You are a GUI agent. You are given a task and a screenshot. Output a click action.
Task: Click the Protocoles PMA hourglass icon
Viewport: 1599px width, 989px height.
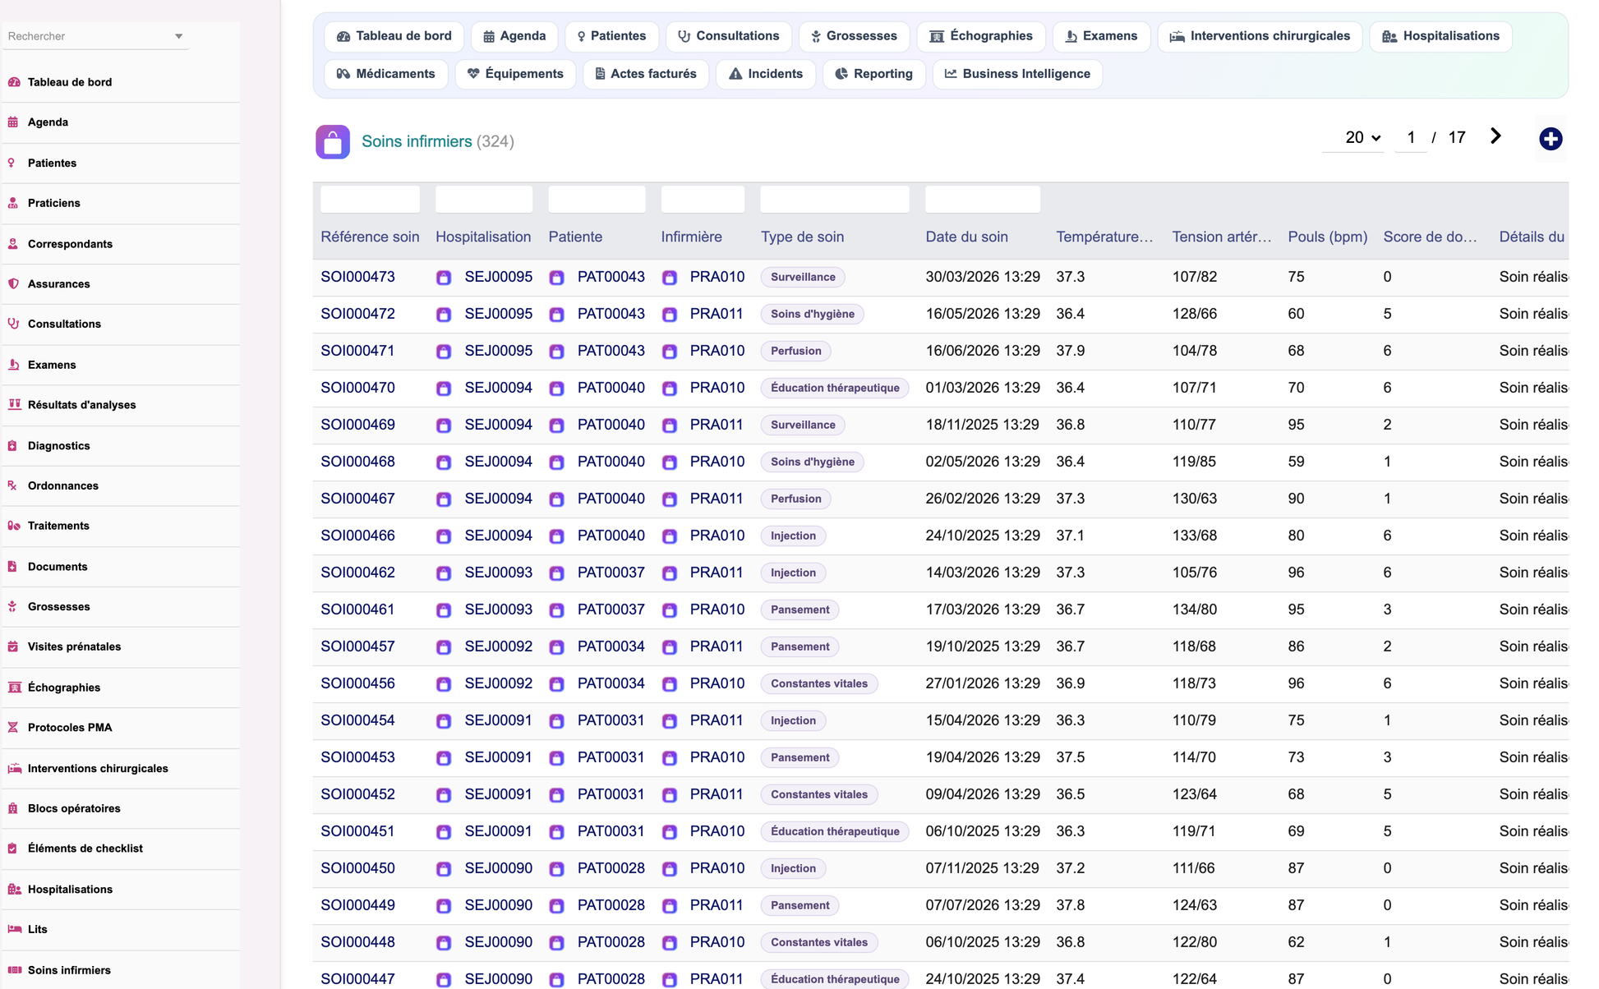[x=13, y=727]
